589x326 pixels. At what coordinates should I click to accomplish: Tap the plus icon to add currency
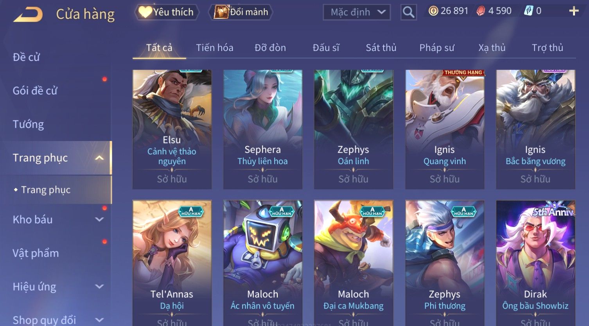coord(573,11)
